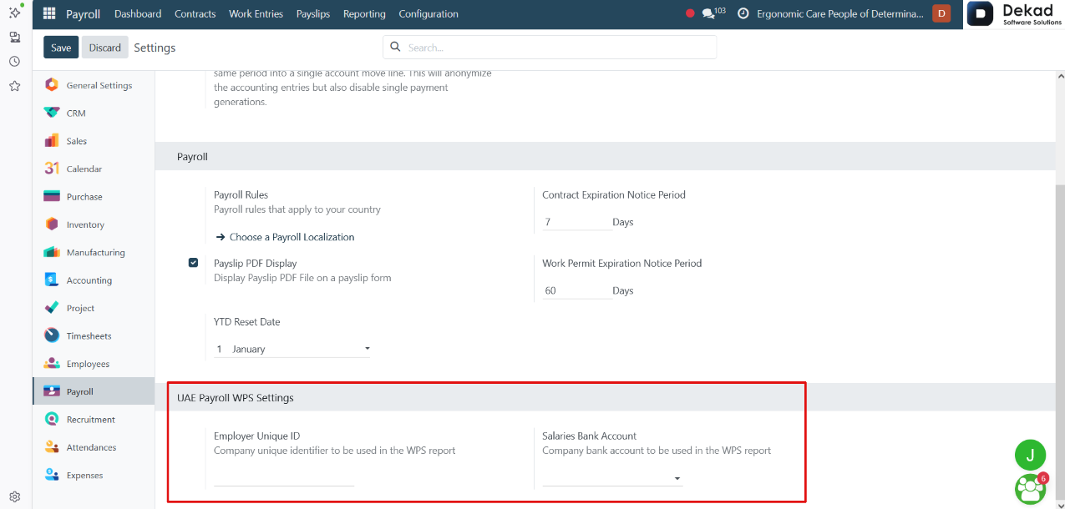Viewport: 1065px width, 509px height.
Task: Click the company name Ergonomic Care switcher
Action: click(x=840, y=14)
